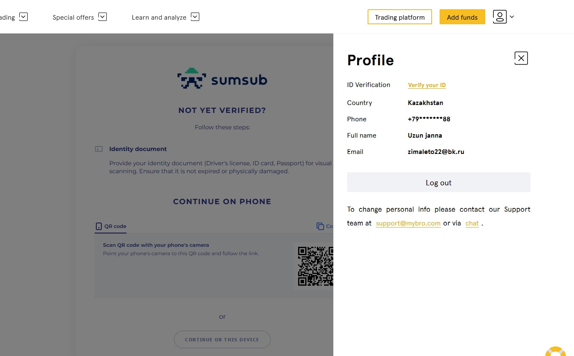
Task: Click the sumsub logo
Action: [222, 79]
